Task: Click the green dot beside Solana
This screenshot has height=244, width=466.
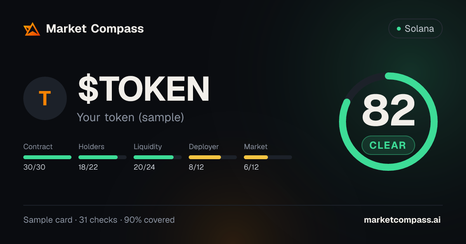Action: 398,29
